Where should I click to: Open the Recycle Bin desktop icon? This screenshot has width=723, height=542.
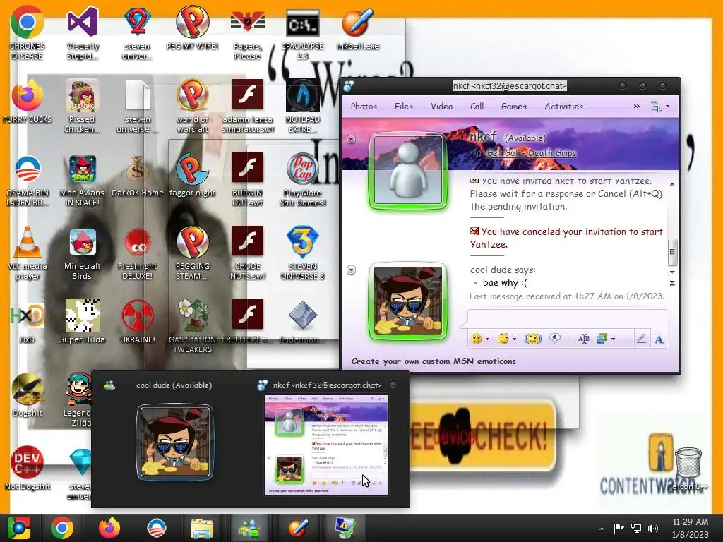(688, 469)
